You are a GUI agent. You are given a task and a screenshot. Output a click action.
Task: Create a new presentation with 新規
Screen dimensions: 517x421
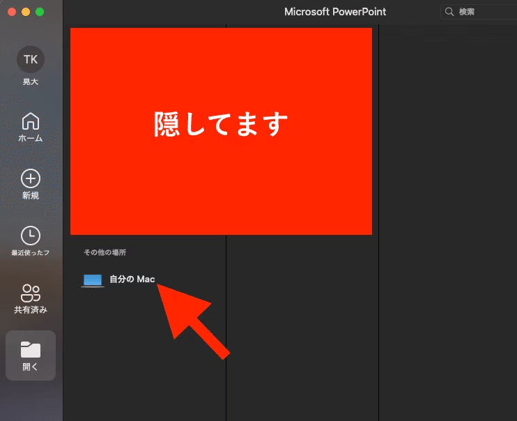pyautogui.click(x=31, y=185)
